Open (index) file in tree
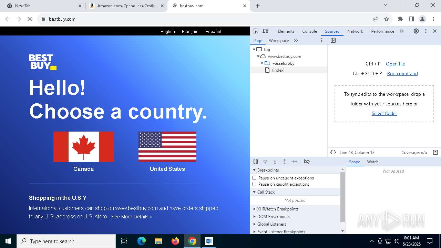 click(x=278, y=70)
